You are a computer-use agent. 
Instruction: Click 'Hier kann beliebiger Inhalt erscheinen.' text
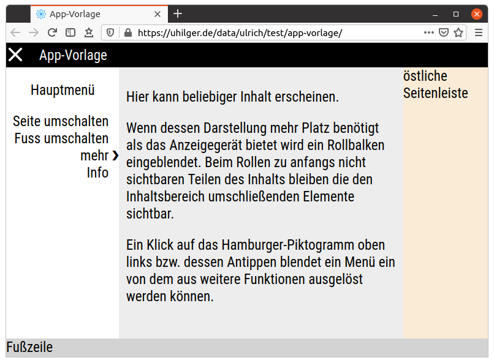click(x=232, y=97)
